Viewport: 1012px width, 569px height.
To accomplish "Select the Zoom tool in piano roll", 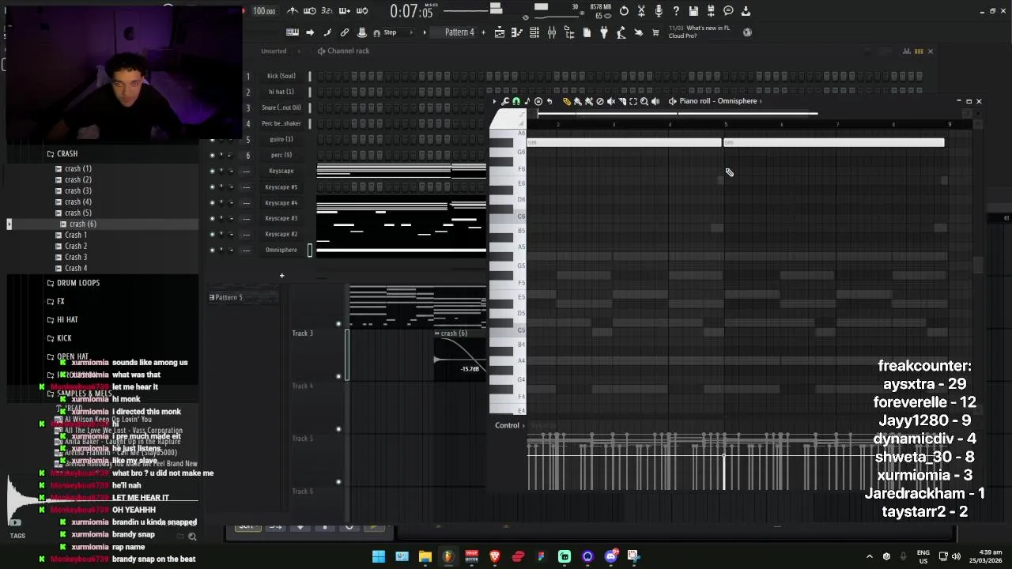I will pos(644,101).
